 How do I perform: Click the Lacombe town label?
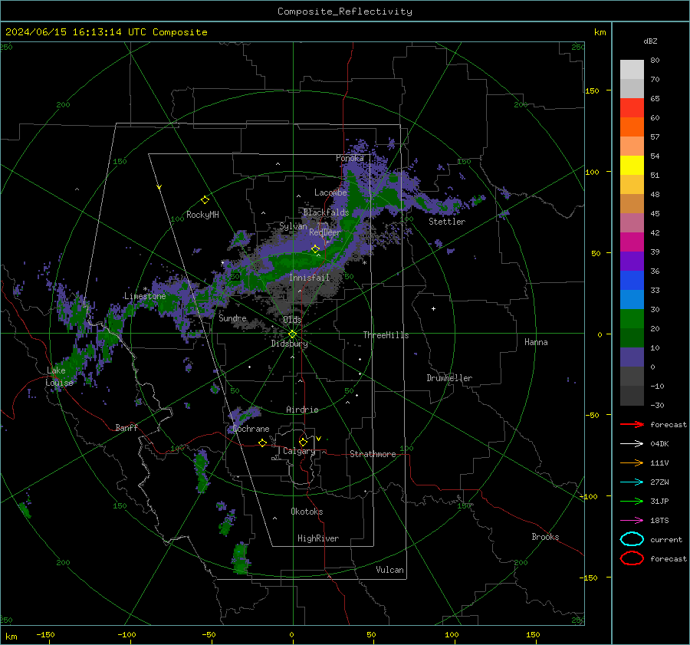pyautogui.click(x=330, y=193)
